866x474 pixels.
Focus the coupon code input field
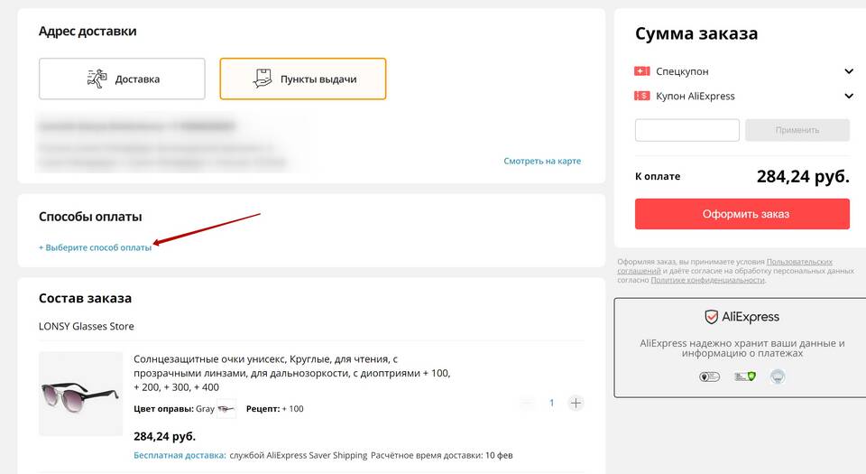687,130
